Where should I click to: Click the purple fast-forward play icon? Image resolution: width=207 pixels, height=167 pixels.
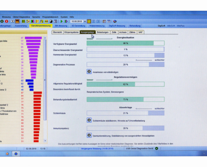[x=66, y=21]
